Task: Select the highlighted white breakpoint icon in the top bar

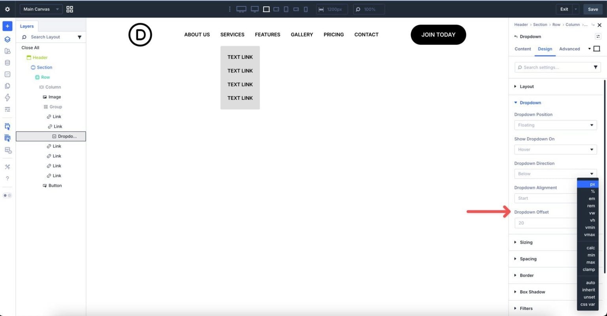Action: pos(266,9)
